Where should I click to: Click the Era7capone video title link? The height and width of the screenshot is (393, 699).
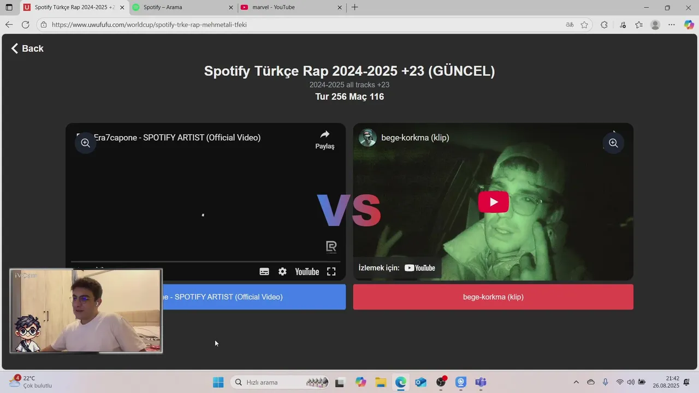point(177,138)
